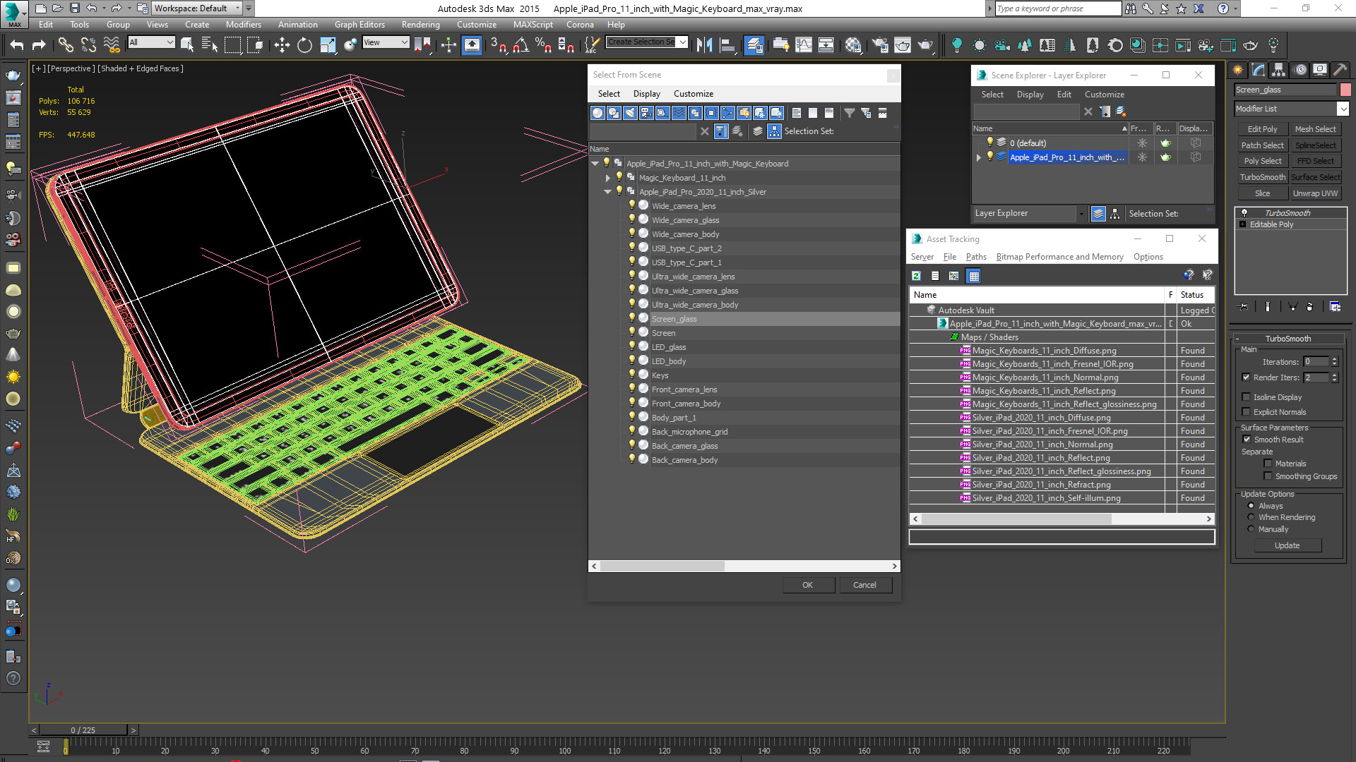Open Display menu in Select From Scene
This screenshot has width=1356, height=762.
(x=646, y=94)
